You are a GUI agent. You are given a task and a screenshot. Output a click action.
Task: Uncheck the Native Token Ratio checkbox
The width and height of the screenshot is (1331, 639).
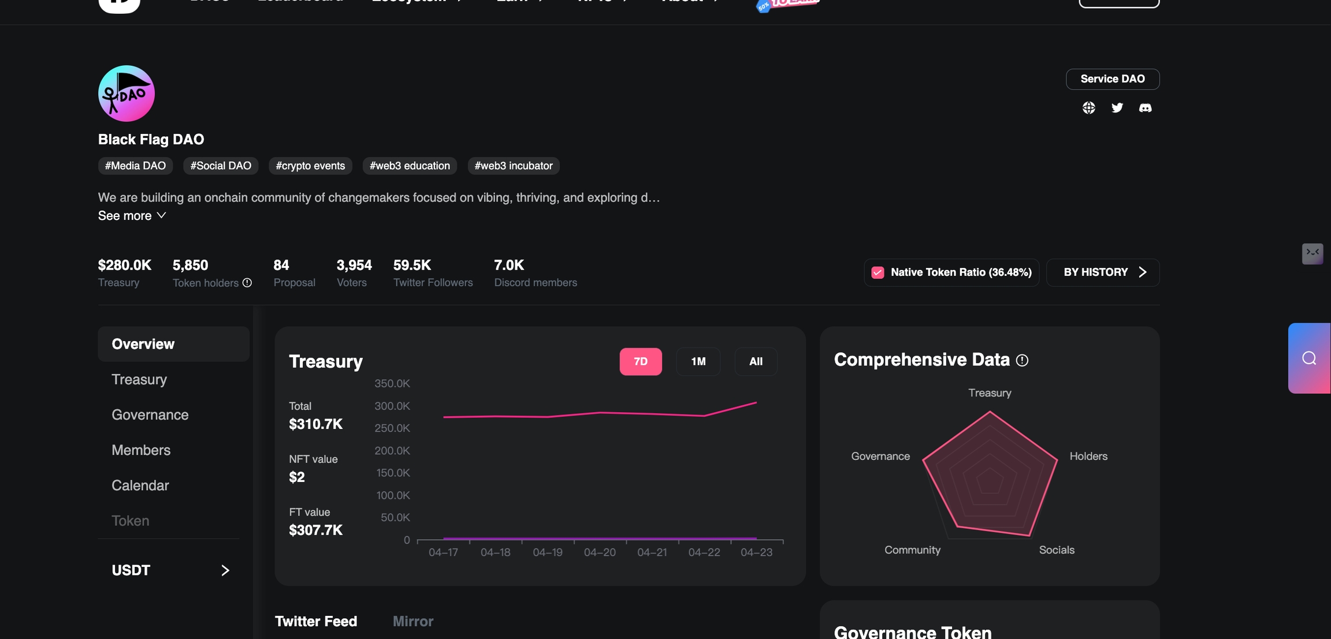click(878, 272)
